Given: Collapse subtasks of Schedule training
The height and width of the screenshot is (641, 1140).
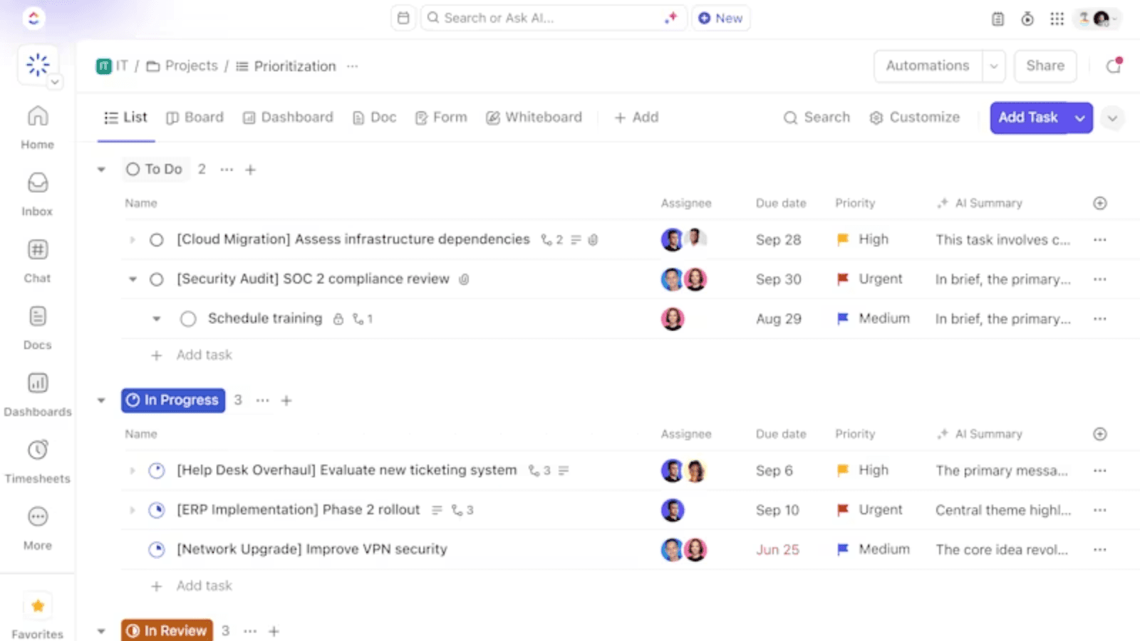Looking at the screenshot, I should pos(156,319).
